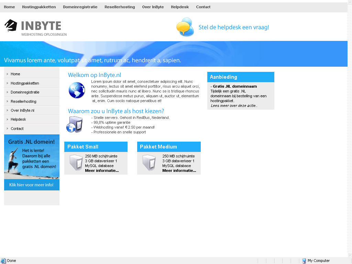Click the Gratis .NL domein banner image
Image resolution: width=352 pixels, height=264 pixels.
tap(32, 157)
